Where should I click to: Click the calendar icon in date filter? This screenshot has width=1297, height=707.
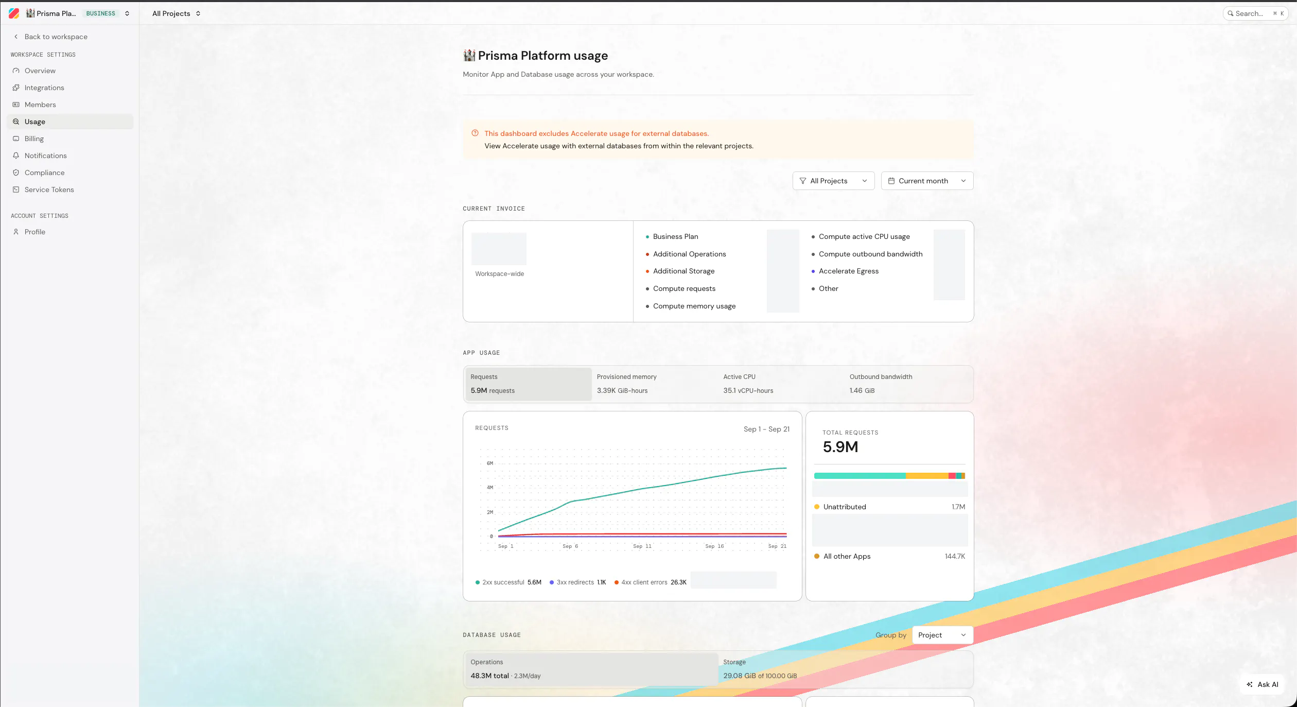(891, 181)
